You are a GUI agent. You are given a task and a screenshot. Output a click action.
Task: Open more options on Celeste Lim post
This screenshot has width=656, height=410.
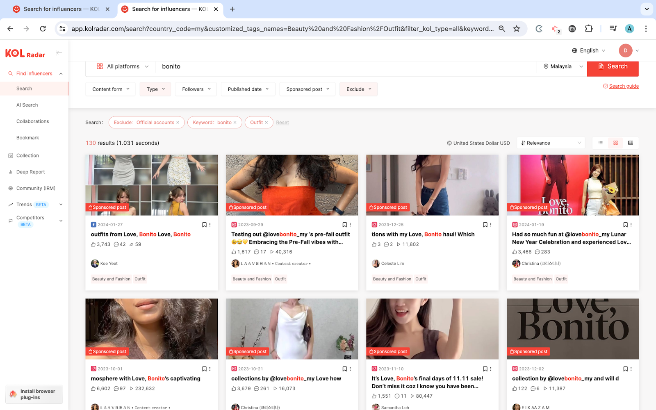[491, 225]
